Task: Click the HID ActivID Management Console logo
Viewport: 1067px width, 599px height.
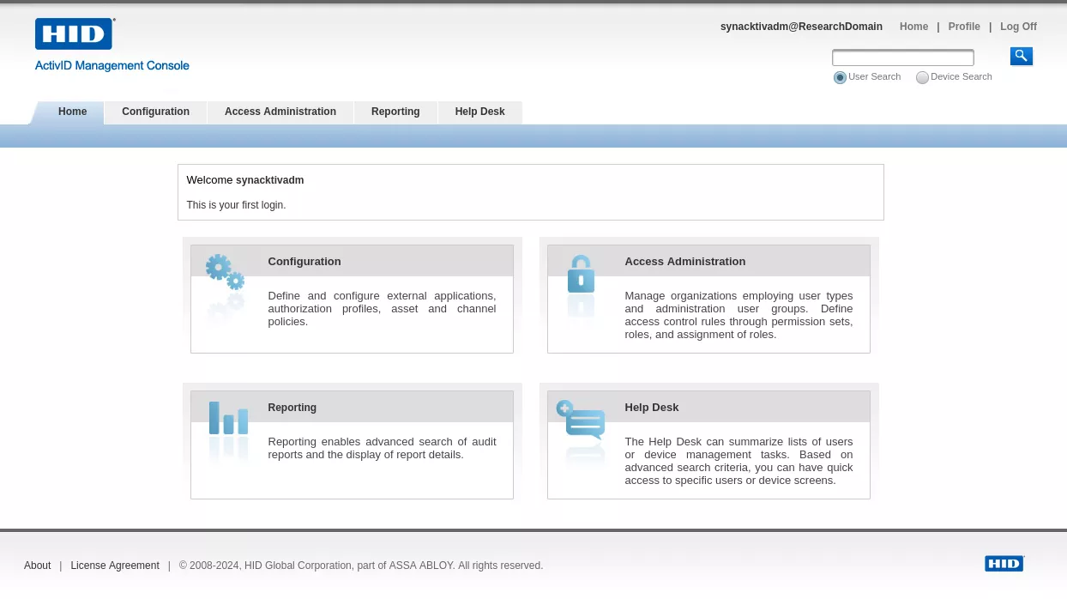Action: pyautogui.click(x=112, y=45)
